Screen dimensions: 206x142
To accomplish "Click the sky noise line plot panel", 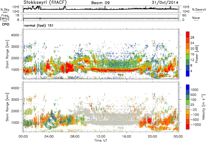I will 101,9.
